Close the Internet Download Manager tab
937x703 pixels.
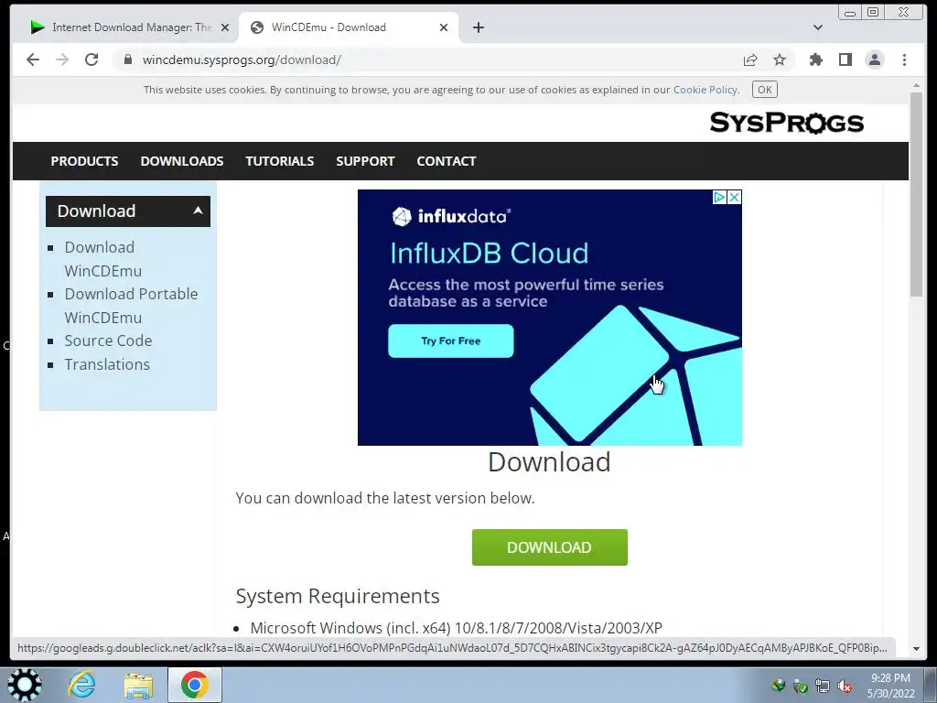(225, 27)
